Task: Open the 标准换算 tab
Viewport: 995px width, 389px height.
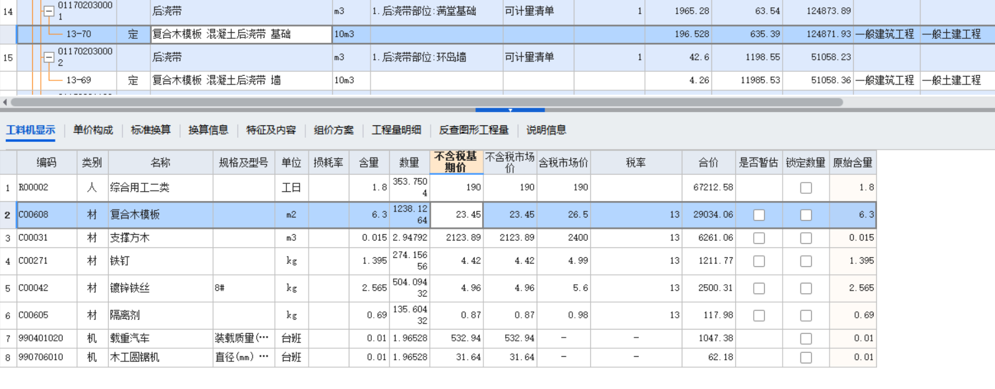Action: point(151,130)
